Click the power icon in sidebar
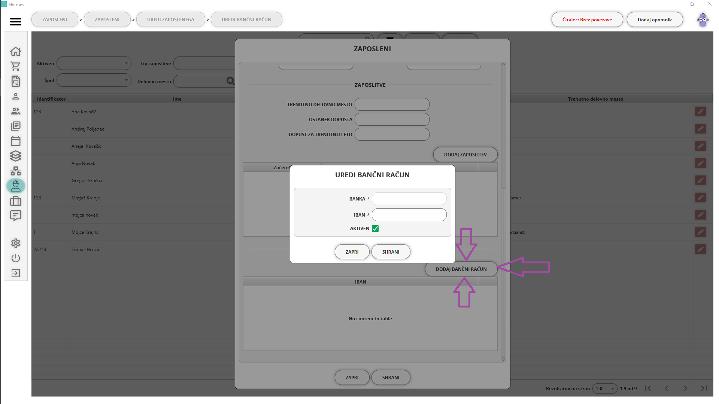The height and width of the screenshot is (404, 719). coord(16,258)
